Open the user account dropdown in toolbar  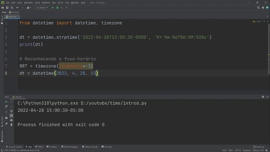pyautogui.click(x=29, y=8)
